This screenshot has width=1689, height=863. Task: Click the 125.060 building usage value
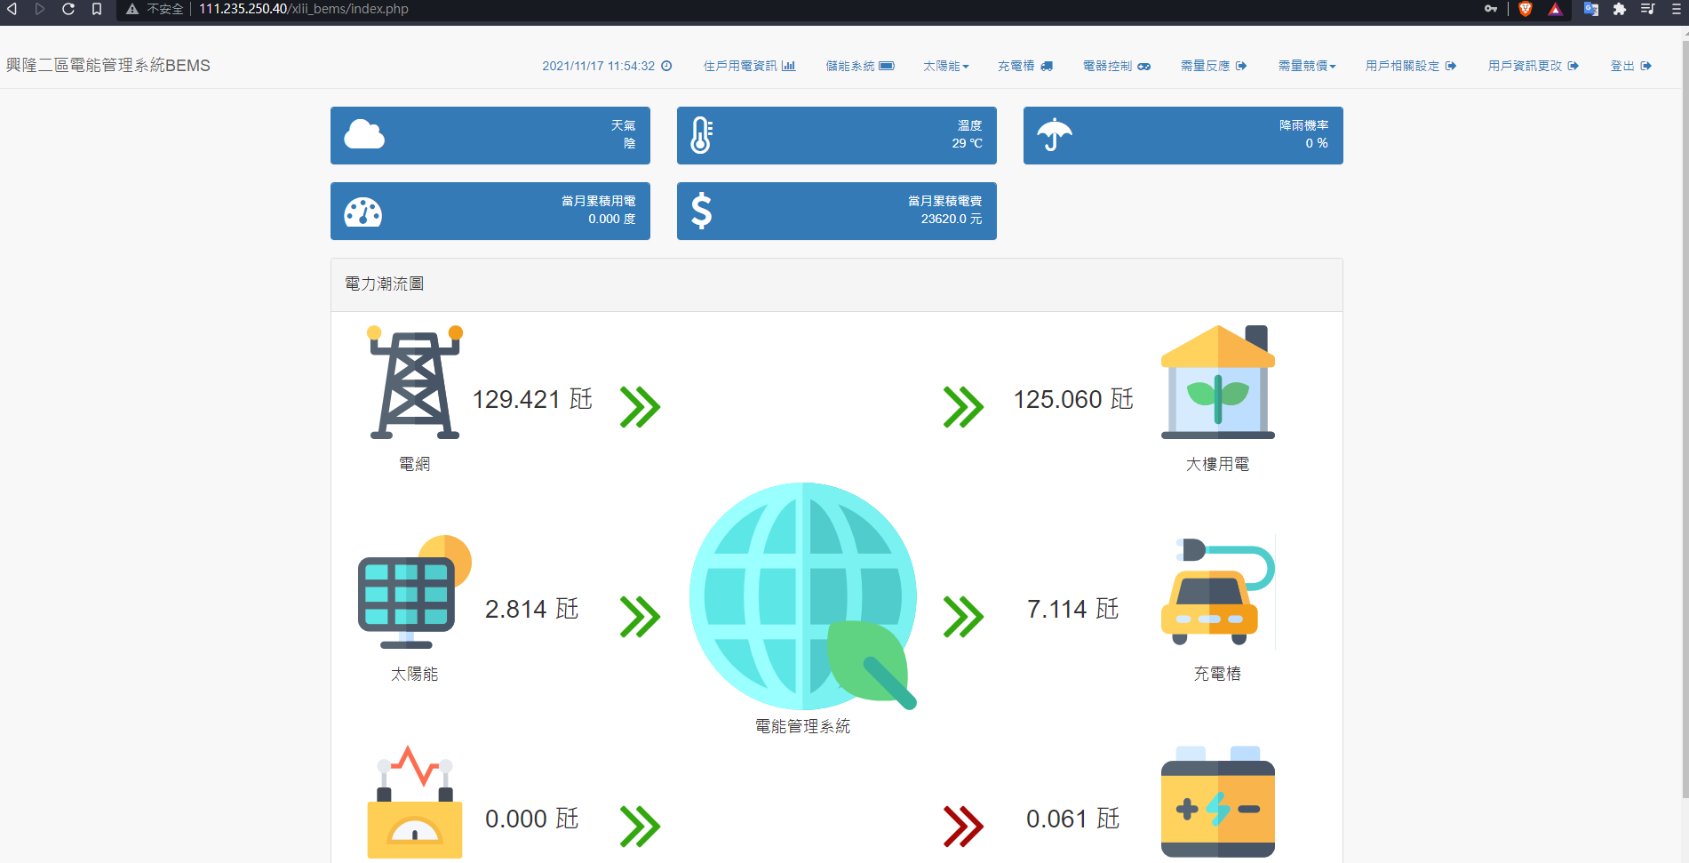coord(1073,399)
